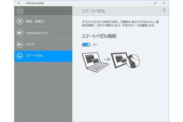Image resolution: width=183 pixels, height=122 pixels.
Task: Click the back arrow in title bar
Action: click(x=19, y=3)
